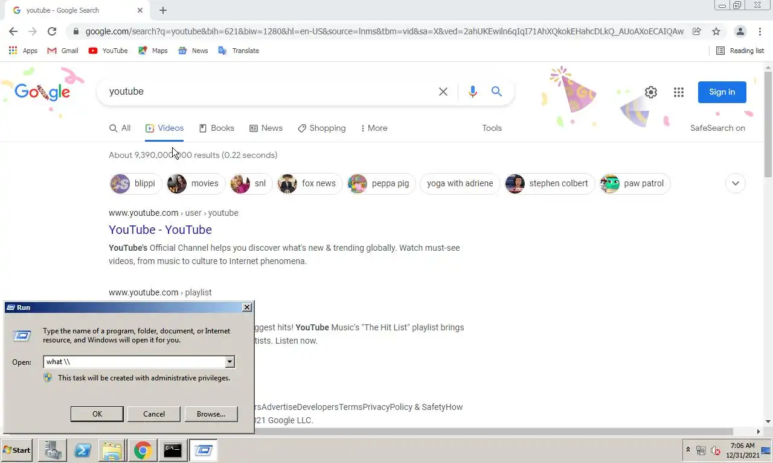Viewport: 773px width, 463px height.
Task: Reload the page with the refresh icon
Action: [52, 31]
